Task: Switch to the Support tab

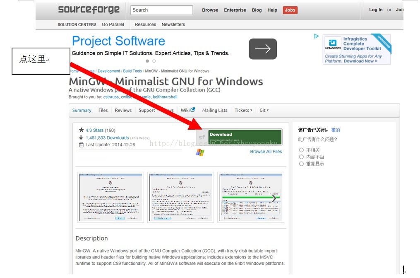Action: [147, 110]
